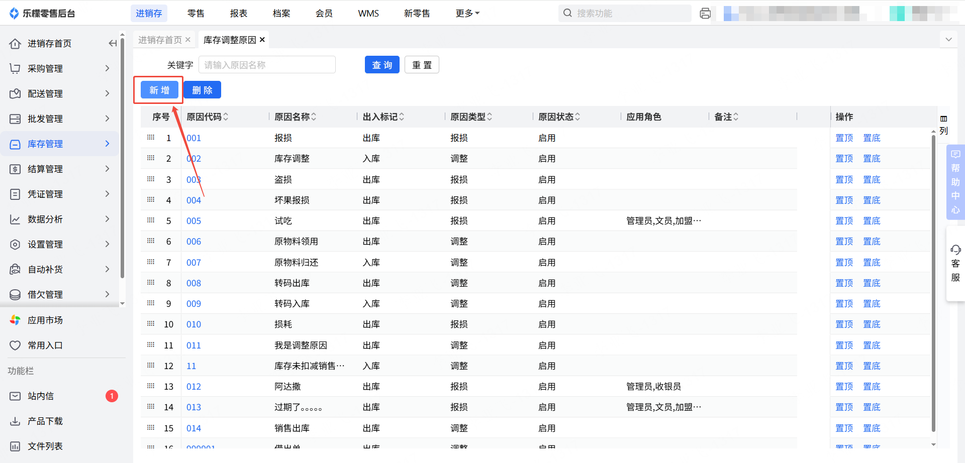Switch to 进销存首页 tab
Viewport: 965px width, 463px height.
click(160, 40)
